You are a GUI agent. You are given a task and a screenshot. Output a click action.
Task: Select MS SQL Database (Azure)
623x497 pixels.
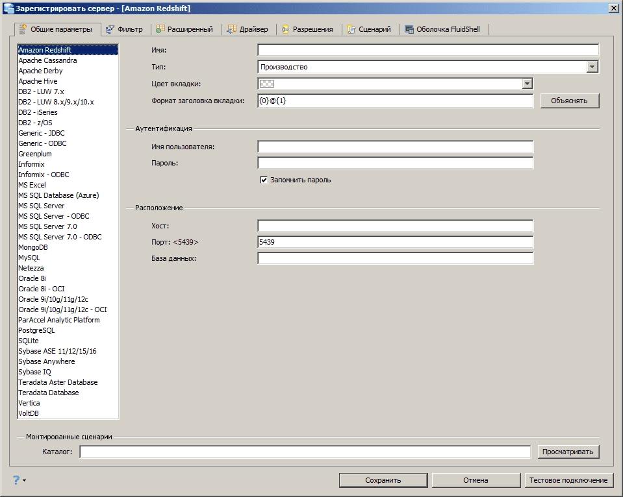coord(68,195)
